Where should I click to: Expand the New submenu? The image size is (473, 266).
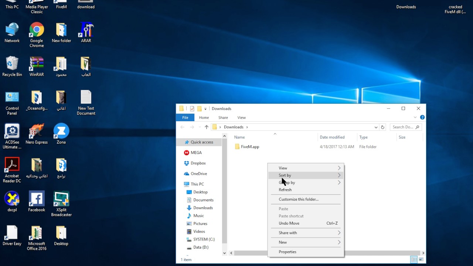[x=339, y=242]
